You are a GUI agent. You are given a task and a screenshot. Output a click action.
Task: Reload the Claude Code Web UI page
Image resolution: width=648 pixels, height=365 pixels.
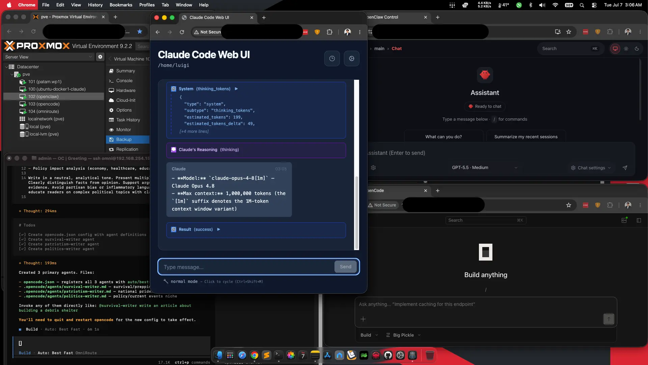tap(182, 32)
